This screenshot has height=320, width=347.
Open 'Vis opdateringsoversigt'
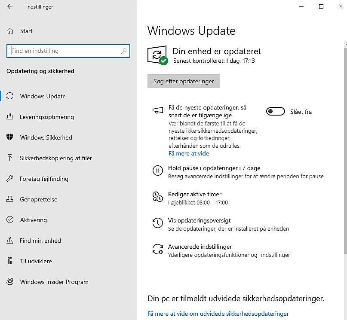point(199,220)
